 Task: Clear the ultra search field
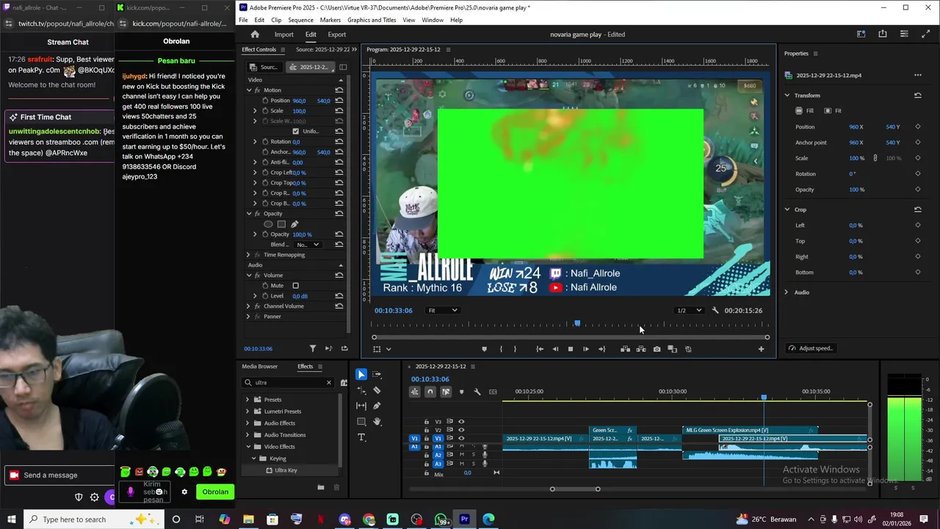click(329, 383)
